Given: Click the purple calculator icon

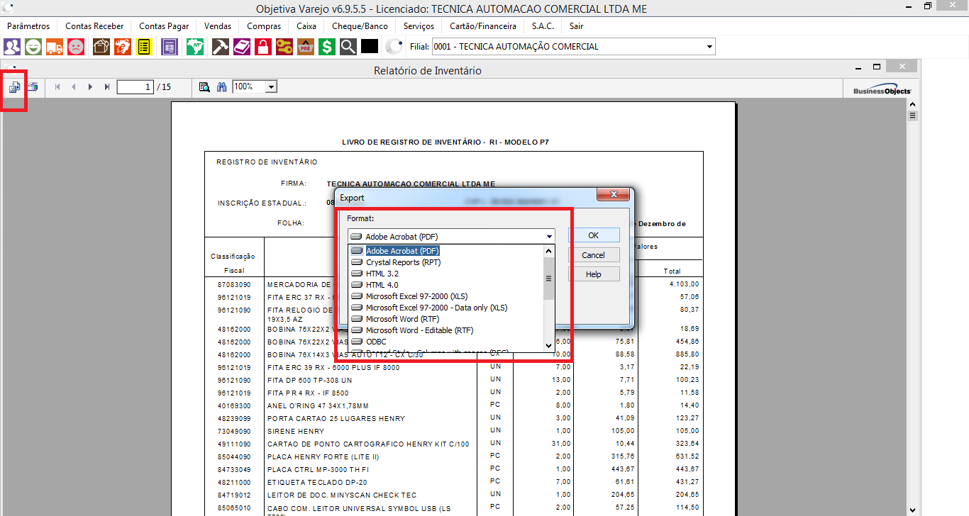Looking at the screenshot, I should [x=169, y=47].
